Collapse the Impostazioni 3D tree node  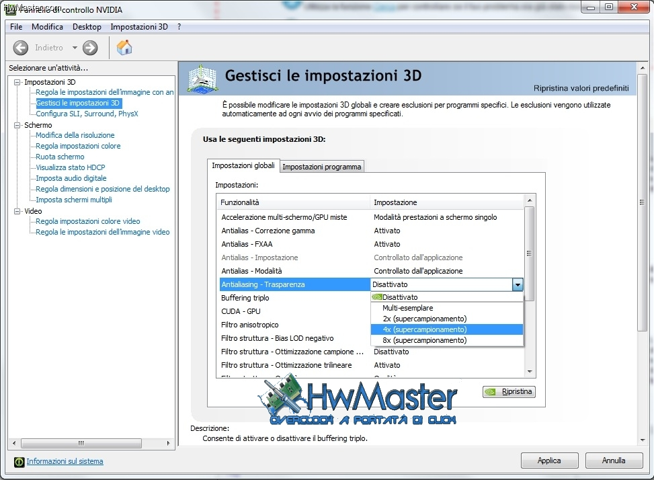[17, 82]
